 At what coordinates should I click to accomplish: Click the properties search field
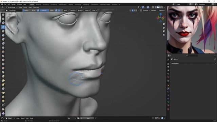click(x=192, y=56)
